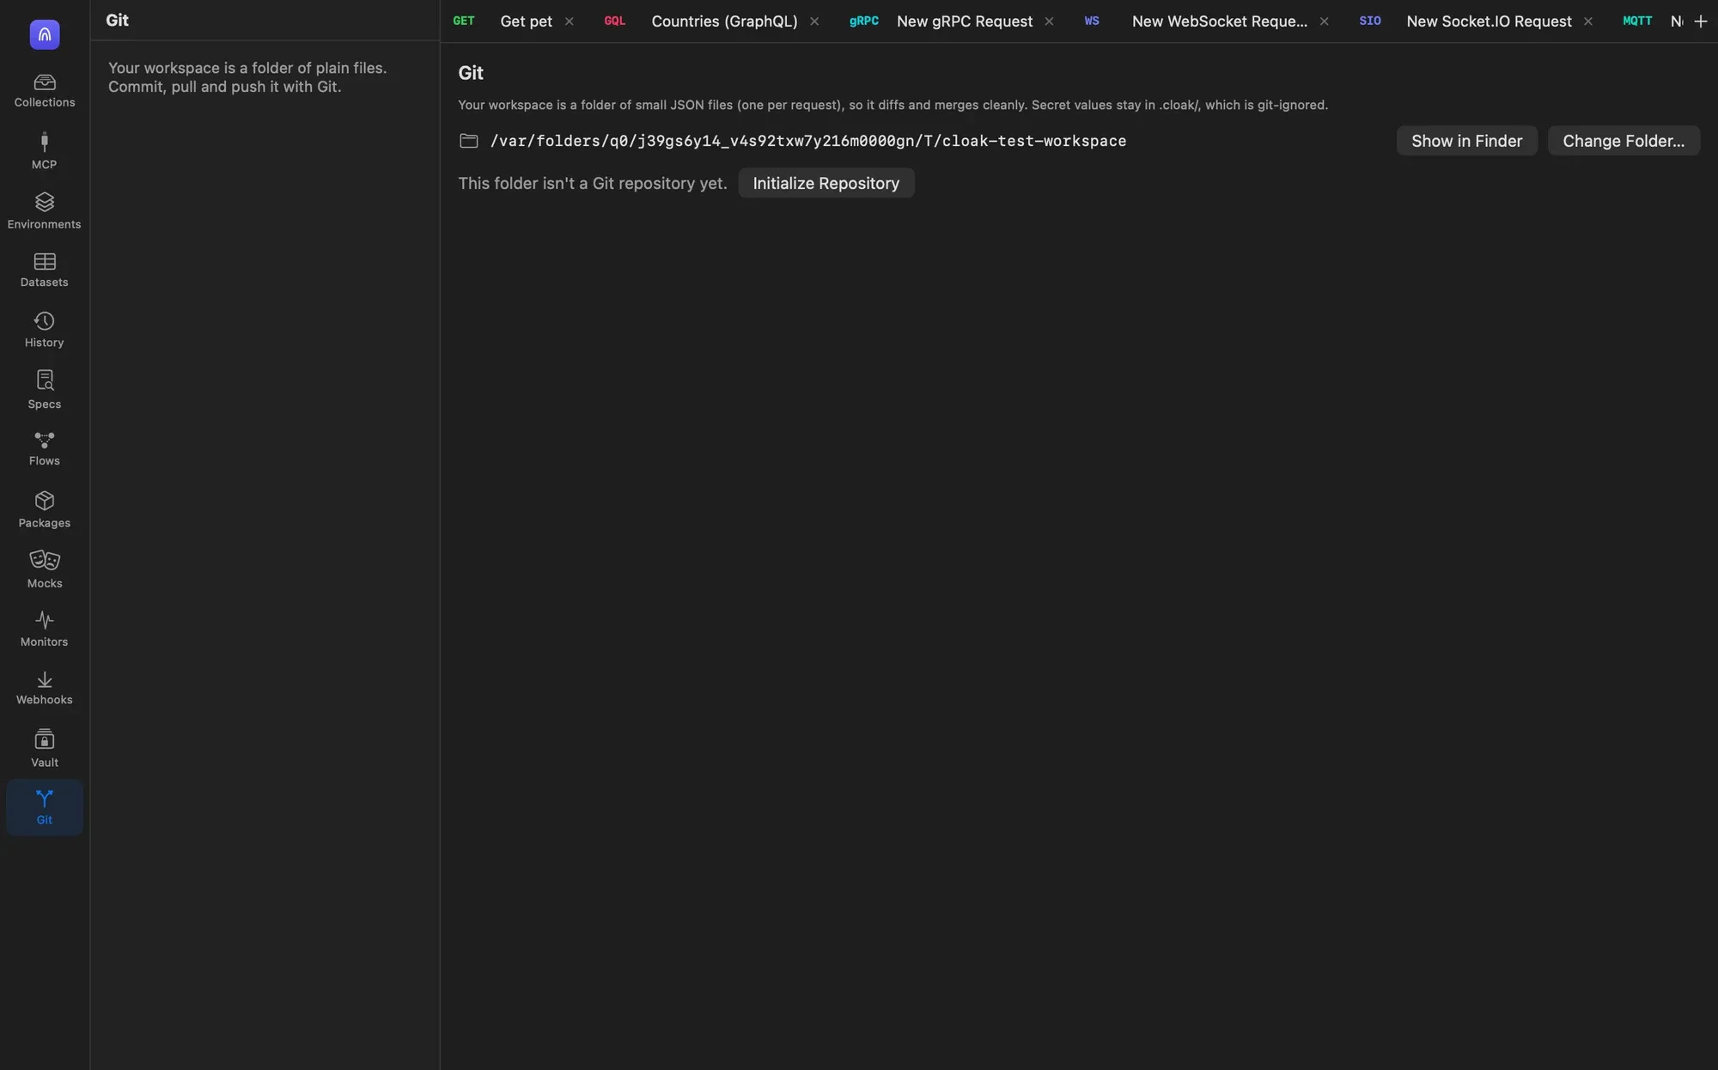Open the Flows panel

pos(45,449)
